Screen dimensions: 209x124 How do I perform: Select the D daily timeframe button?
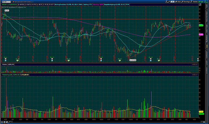coord(172,2)
